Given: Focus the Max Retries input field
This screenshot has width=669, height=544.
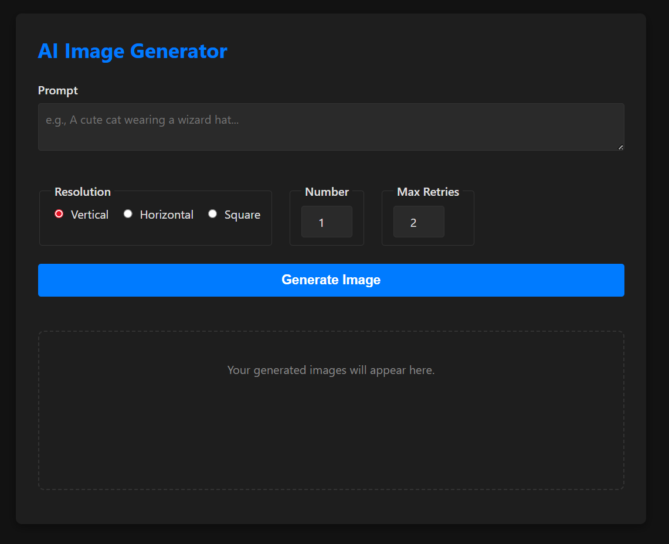Looking at the screenshot, I should 419,222.
